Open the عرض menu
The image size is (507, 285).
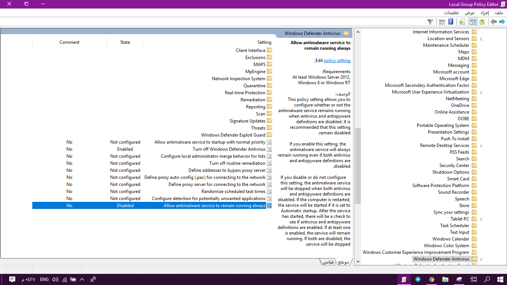pos(470,13)
